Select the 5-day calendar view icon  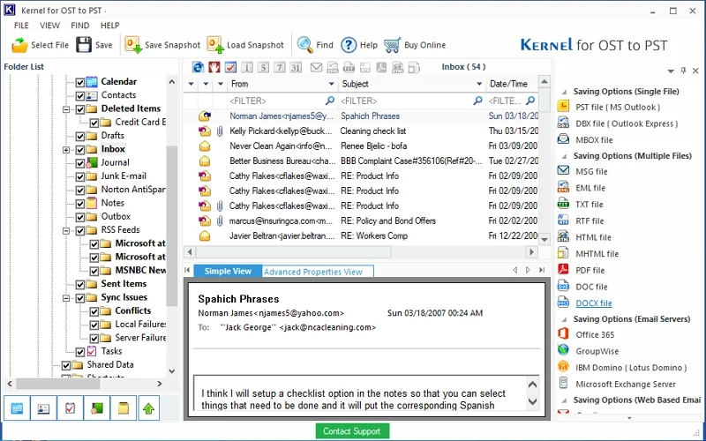[263, 68]
